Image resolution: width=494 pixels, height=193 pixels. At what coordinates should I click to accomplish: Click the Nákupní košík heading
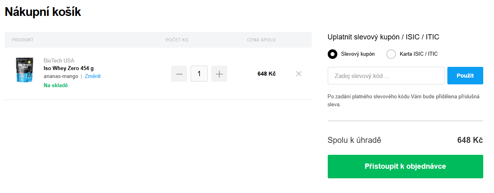point(43,12)
